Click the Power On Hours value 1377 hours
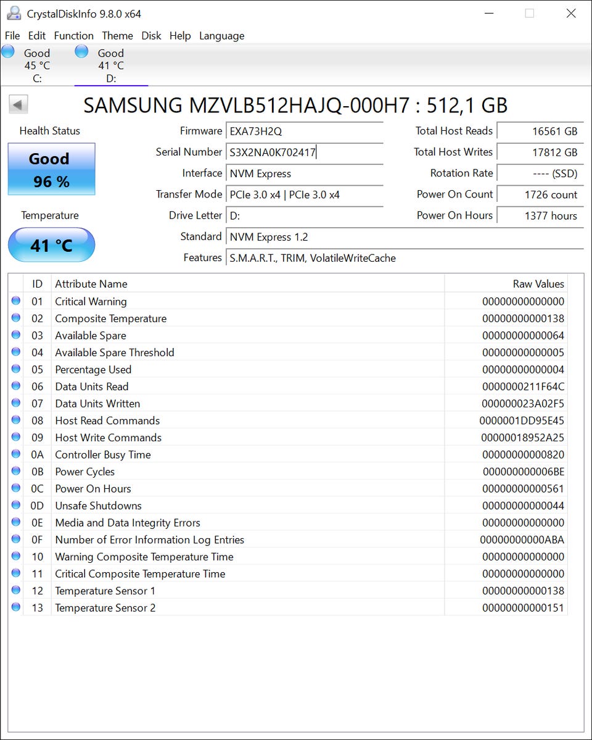Viewport: 592px width, 740px height. pos(540,215)
